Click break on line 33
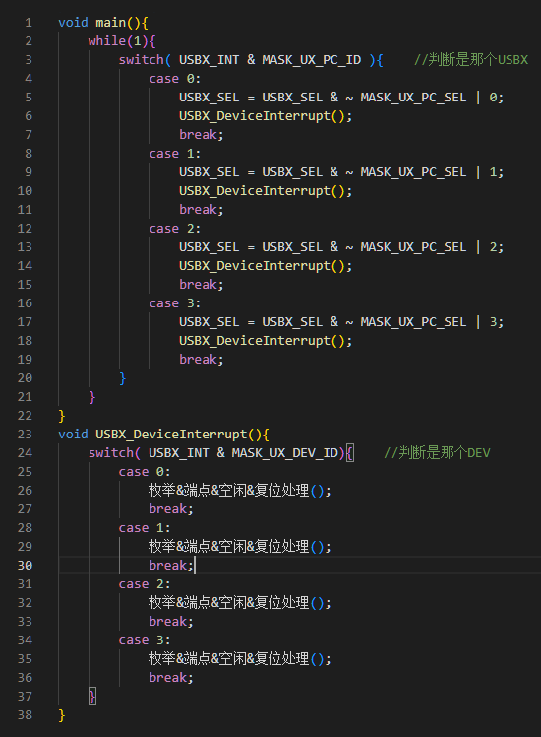Image resolution: width=541 pixels, height=737 pixels. coord(167,622)
